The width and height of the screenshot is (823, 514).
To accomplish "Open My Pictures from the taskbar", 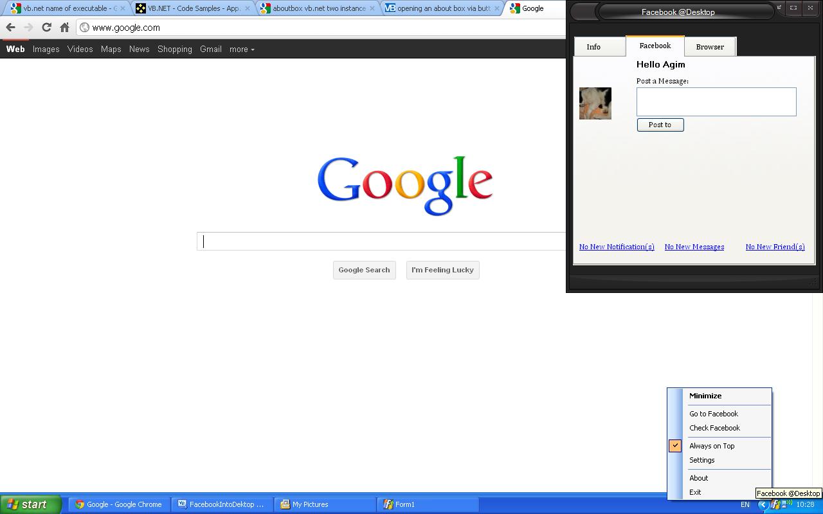I will pyautogui.click(x=325, y=504).
